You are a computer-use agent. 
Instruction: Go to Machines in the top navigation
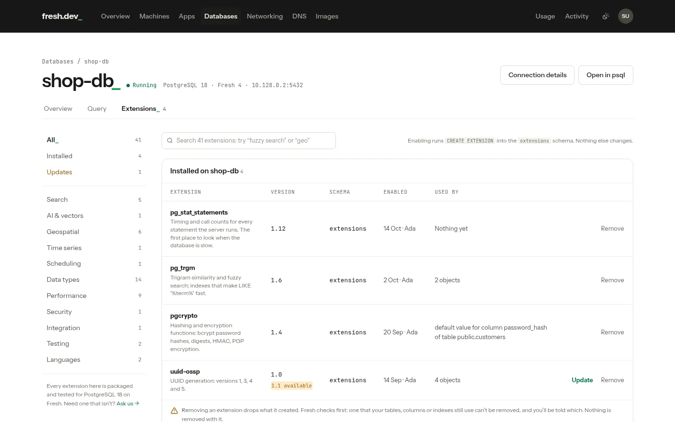[x=154, y=16]
